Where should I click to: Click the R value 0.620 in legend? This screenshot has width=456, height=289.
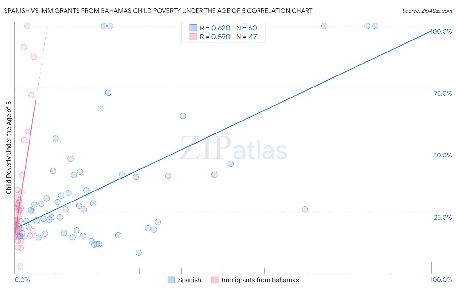coord(221,28)
